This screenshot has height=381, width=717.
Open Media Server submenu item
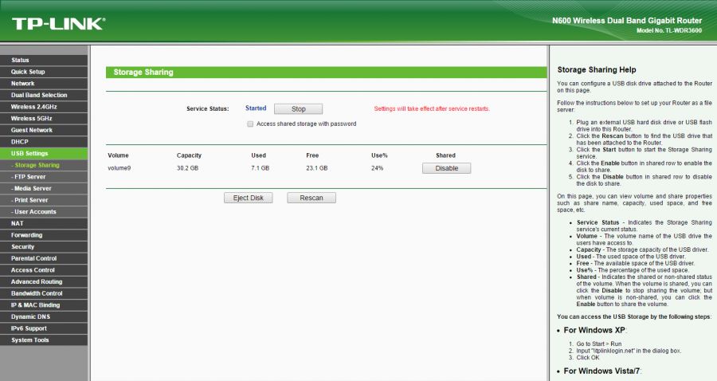pos(32,188)
